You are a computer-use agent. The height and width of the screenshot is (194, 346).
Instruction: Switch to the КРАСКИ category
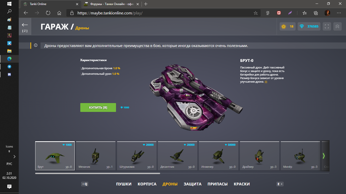click(x=242, y=184)
